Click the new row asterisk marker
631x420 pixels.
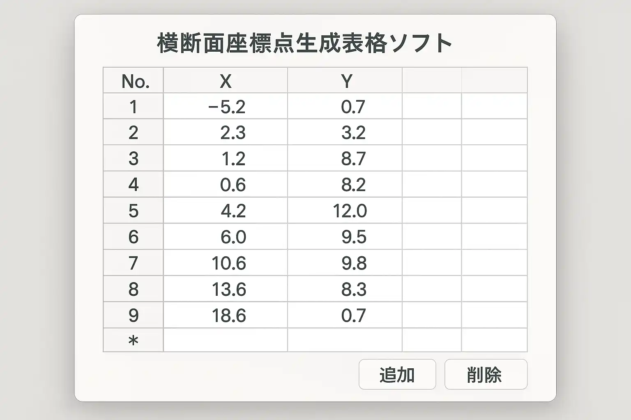[133, 340]
